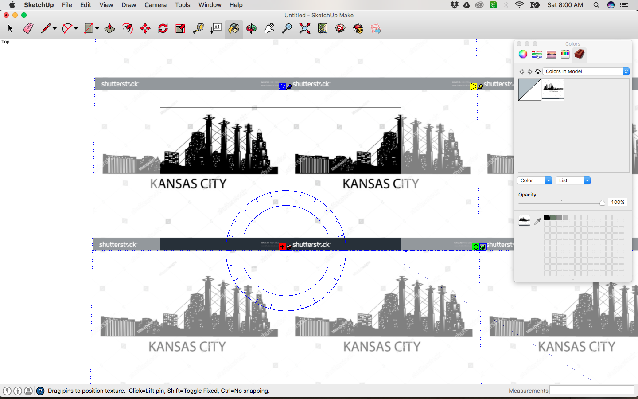The width and height of the screenshot is (638, 399).
Task: Open the Colors In Model dropdown
Action: pyautogui.click(x=586, y=71)
